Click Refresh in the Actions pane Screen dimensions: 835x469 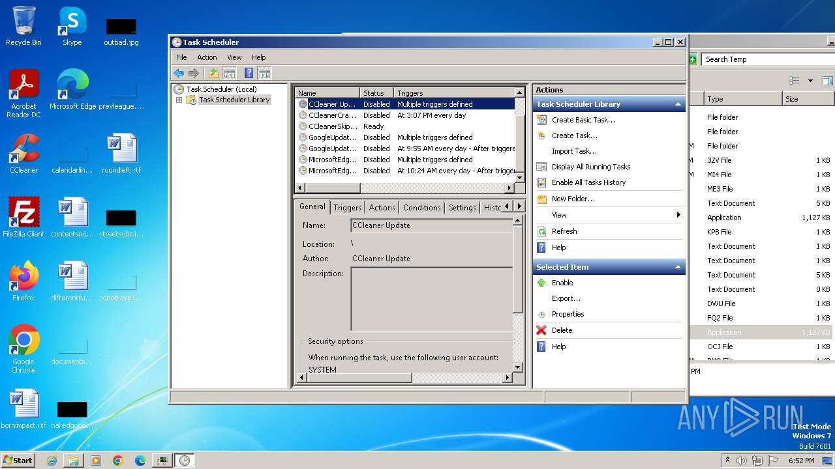564,231
